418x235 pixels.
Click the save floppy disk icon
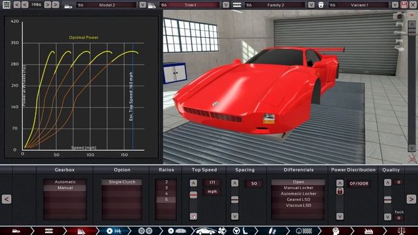click(x=404, y=5)
